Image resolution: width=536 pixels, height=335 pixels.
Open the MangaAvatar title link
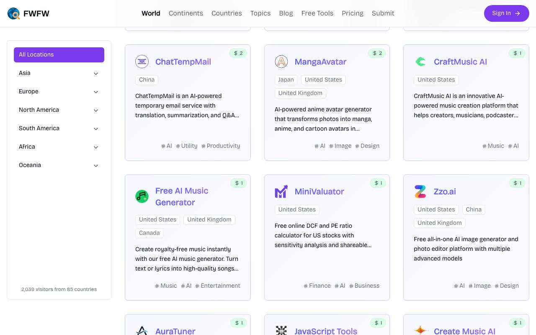point(320,62)
